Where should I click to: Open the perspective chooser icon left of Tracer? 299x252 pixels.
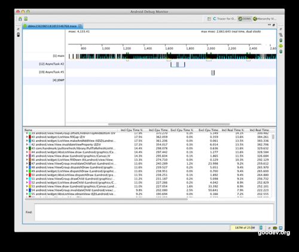click(209, 19)
